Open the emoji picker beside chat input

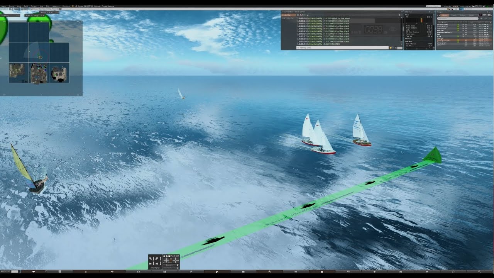tap(391, 48)
